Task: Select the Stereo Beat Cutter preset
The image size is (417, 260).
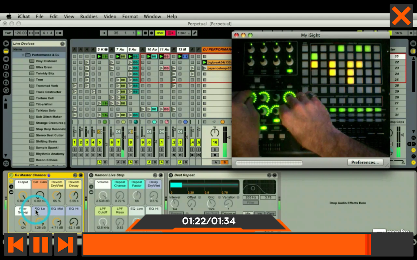Action: [x=50, y=135]
